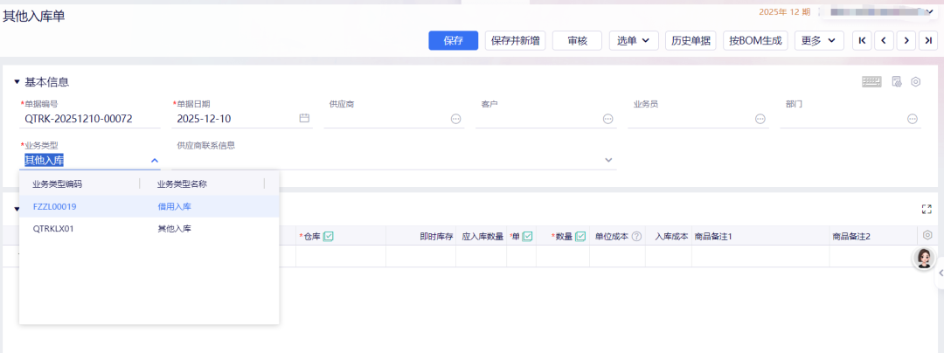
Task: Click document settings icon beside keyboard icon
Action: 897,82
